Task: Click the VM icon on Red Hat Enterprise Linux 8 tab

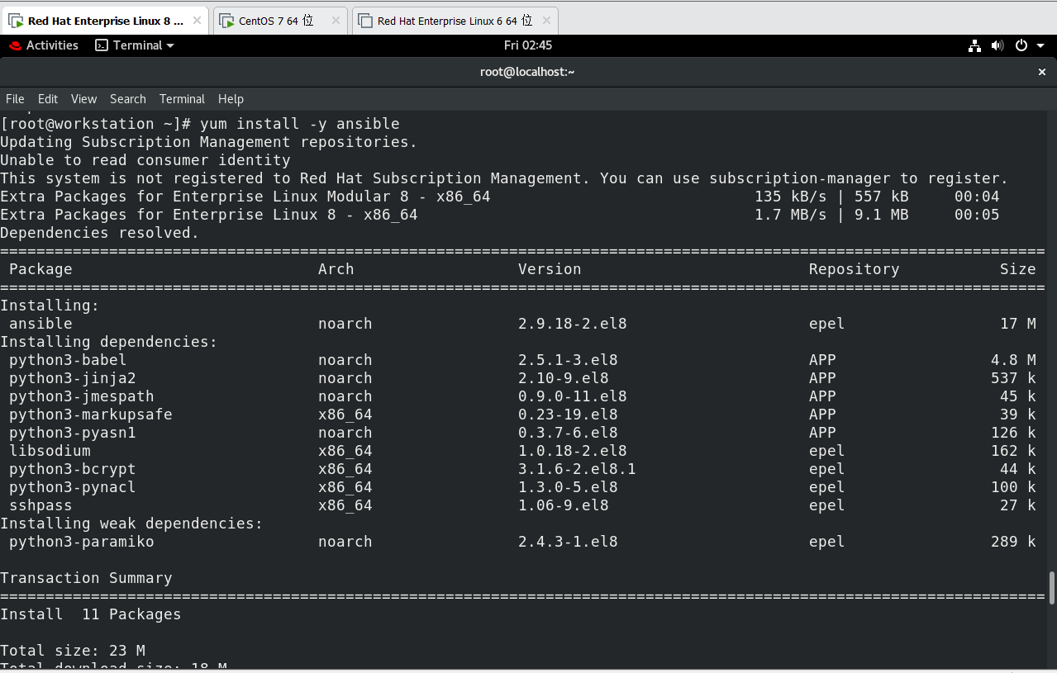Action: tap(16, 21)
